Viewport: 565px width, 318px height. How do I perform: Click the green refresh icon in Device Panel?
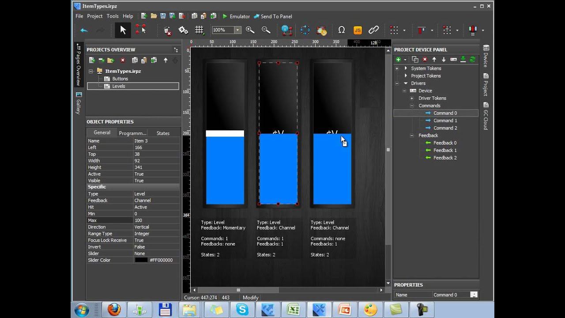point(472,60)
